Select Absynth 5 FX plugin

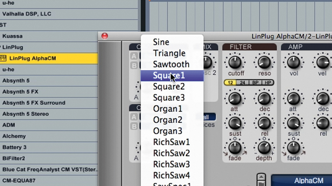pos(49,92)
